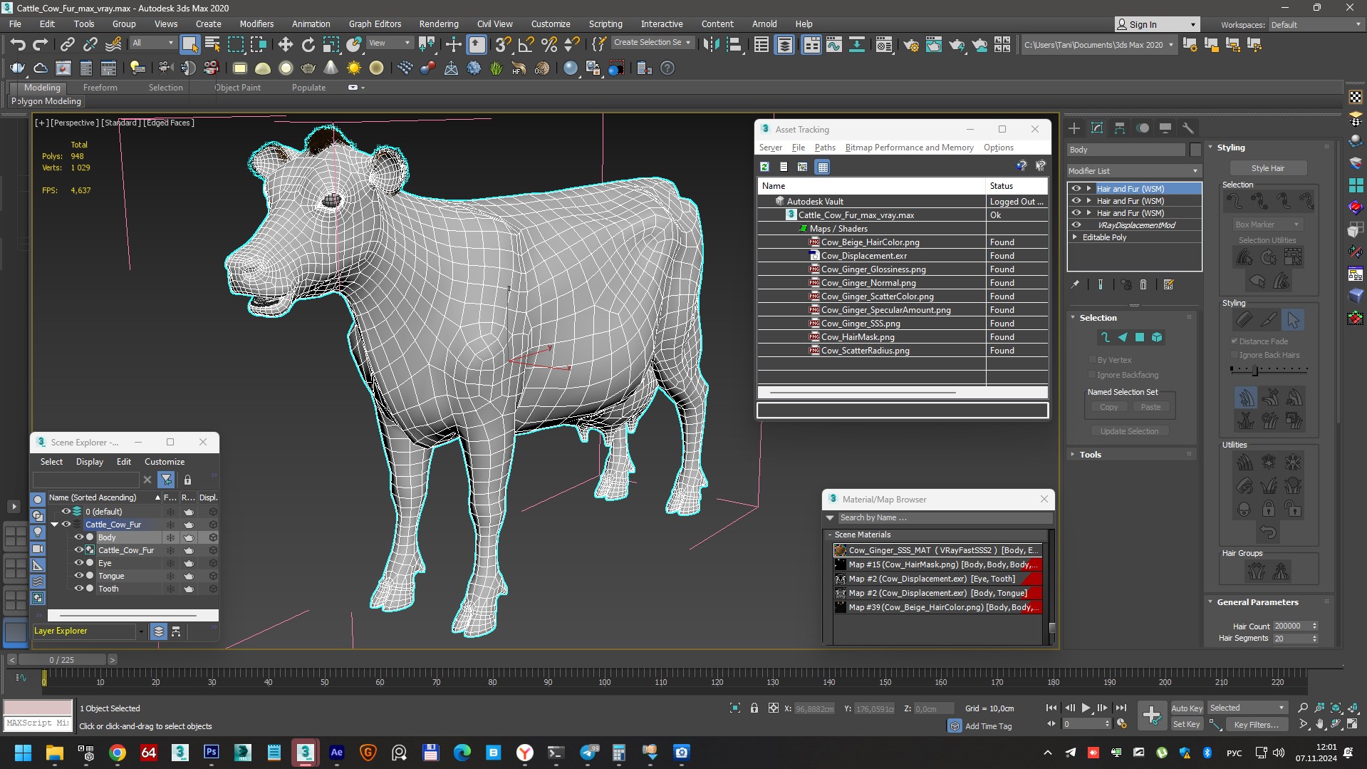Click the Refresh icon in Asset Tracking
The height and width of the screenshot is (769, 1367).
click(x=764, y=167)
